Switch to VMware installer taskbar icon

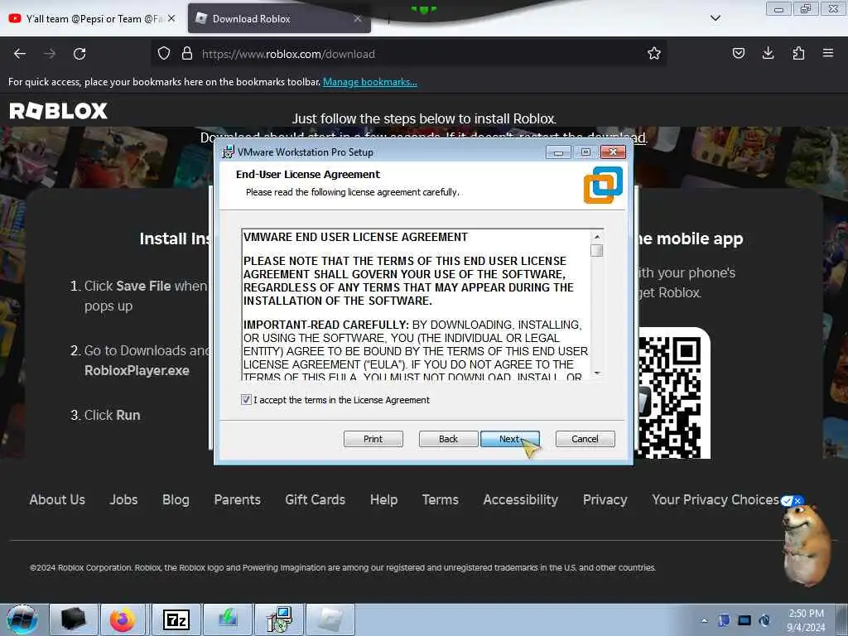[x=280, y=619]
